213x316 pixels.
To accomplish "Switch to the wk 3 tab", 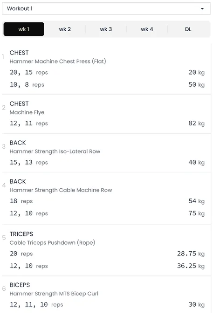I will click(x=106, y=29).
